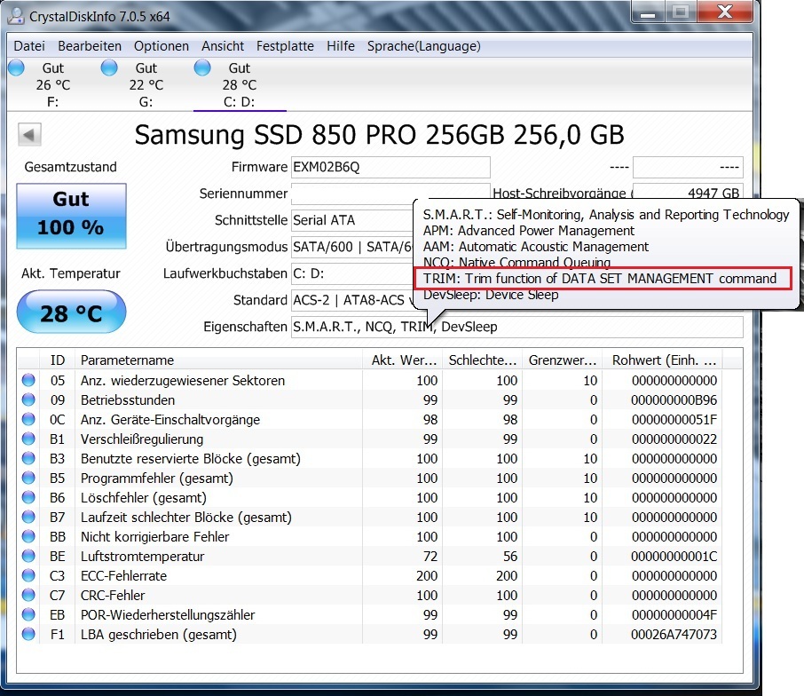
Task: Open the Ansicht menu
Action: click(x=223, y=46)
